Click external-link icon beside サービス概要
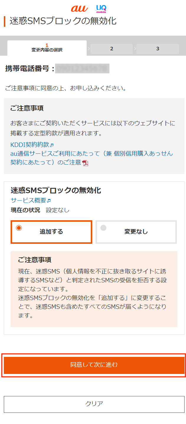 [49, 201]
